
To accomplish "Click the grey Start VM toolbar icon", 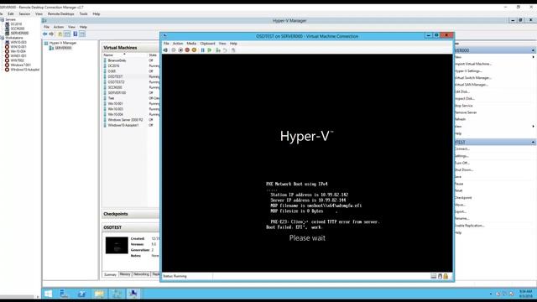I will [174, 50].
